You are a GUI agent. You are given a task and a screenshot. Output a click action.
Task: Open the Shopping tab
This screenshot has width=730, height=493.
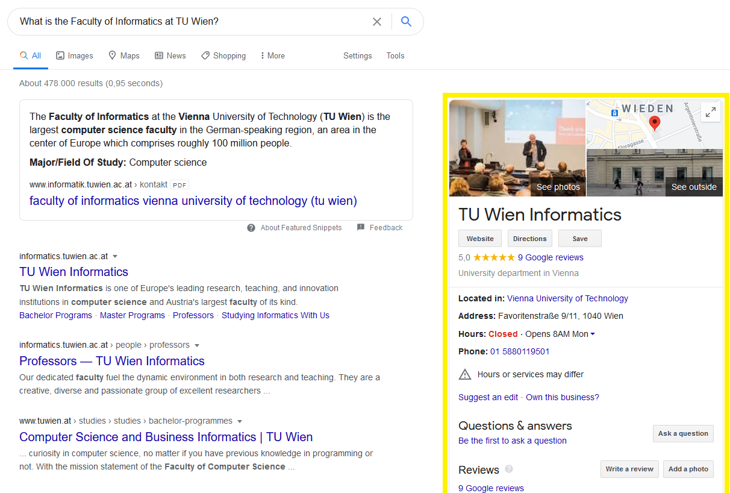coord(223,55)
